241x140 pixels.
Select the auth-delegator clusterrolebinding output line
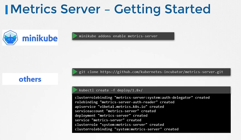coord(142,98)
